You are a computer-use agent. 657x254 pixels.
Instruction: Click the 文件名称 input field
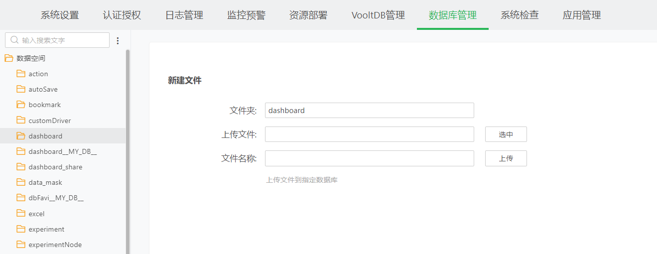point(369,158)
